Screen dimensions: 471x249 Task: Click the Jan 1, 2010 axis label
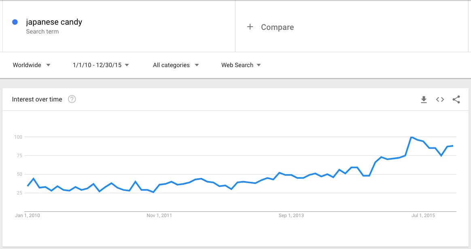pos(28,215)
